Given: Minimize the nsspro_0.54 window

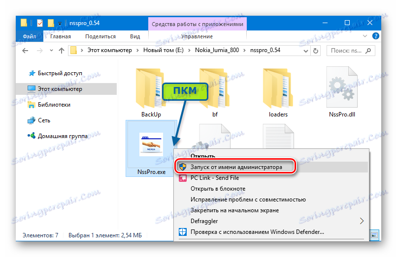Looking at the screenshot, I should 325,23.
